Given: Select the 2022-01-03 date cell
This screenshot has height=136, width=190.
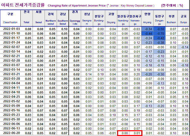Looking at the screenshot, I should point(12,29).
